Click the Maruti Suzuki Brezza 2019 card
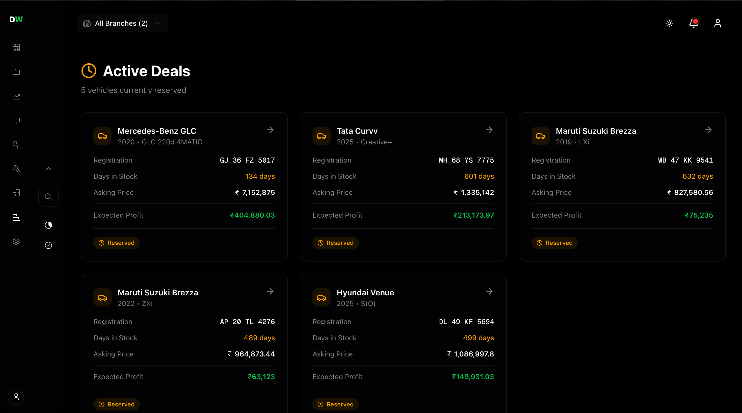The image size is (742, 413). pos(622,187)
